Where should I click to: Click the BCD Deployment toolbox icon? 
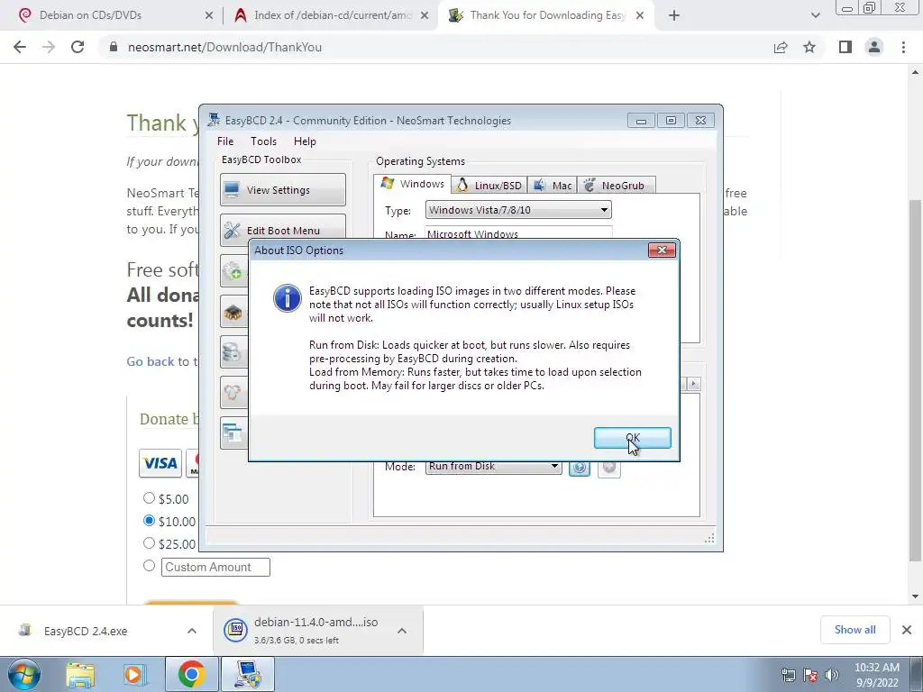click(x=233, y=393)
